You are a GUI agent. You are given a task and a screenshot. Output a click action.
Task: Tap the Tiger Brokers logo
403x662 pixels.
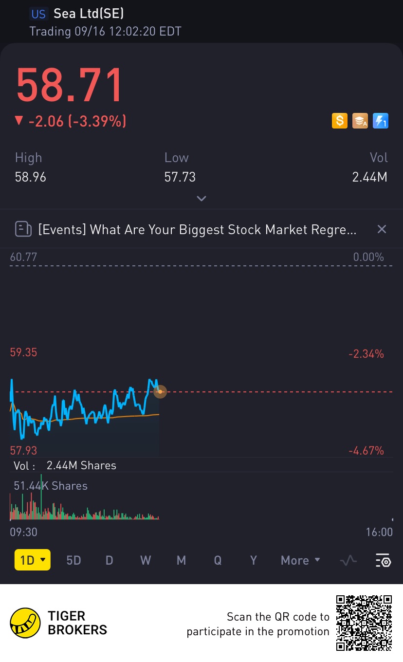coord(25,623)
